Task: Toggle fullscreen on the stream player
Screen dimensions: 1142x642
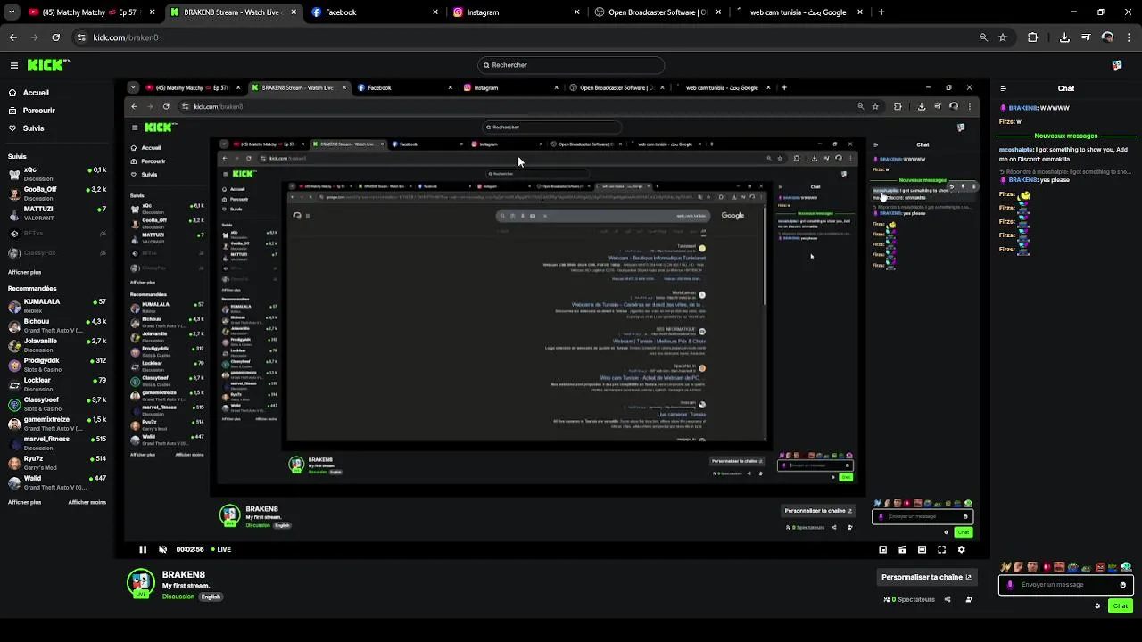Action: (x=941, y=549)
